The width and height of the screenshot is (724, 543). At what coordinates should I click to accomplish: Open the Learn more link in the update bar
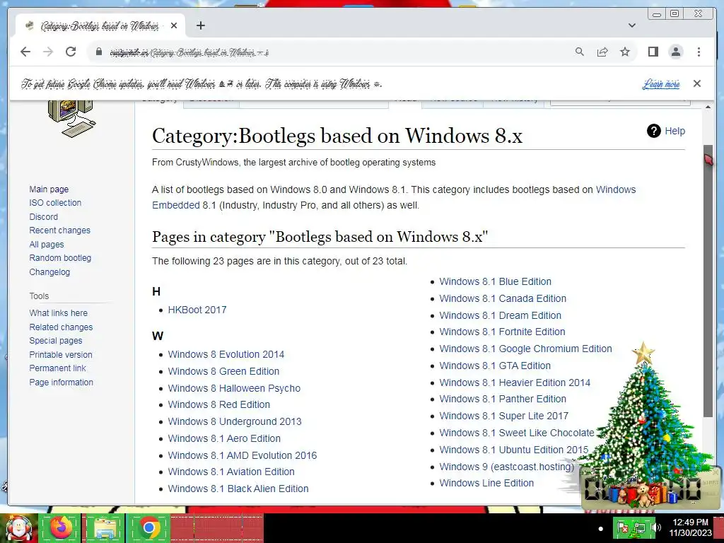click(x=661, y=84)
